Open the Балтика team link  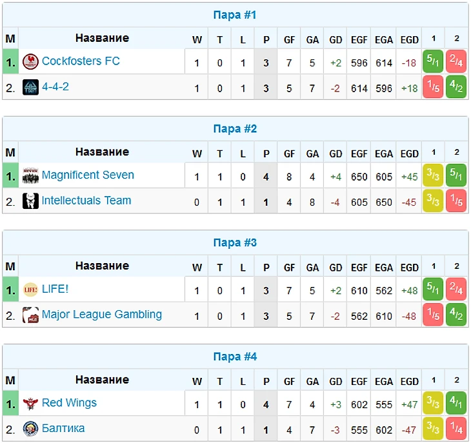(63, 428)
